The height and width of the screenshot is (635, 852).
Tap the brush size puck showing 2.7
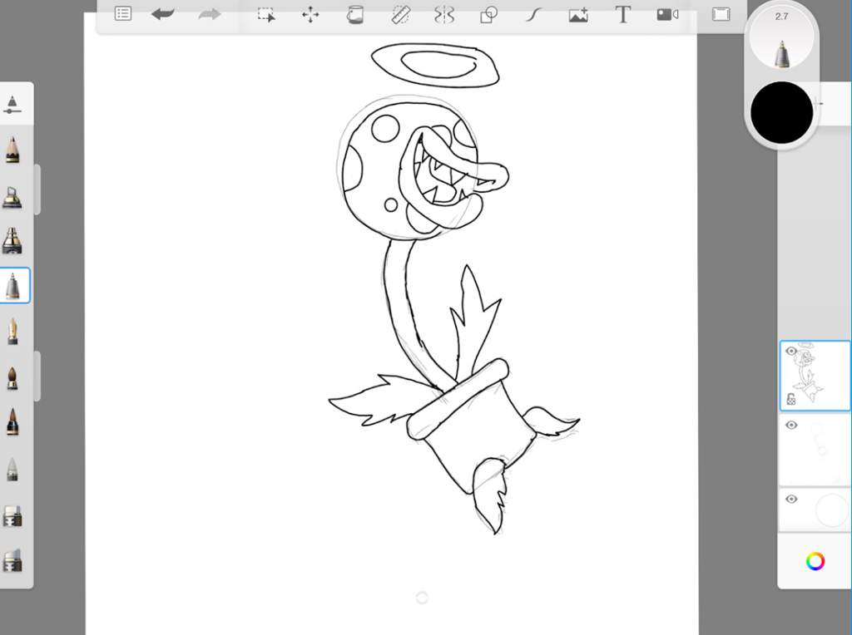(781, 37)
